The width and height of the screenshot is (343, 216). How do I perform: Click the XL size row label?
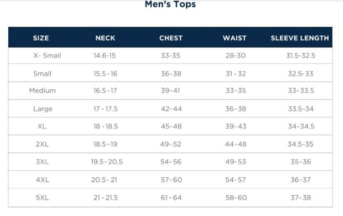pyautogui.click(x=42, y=126)
